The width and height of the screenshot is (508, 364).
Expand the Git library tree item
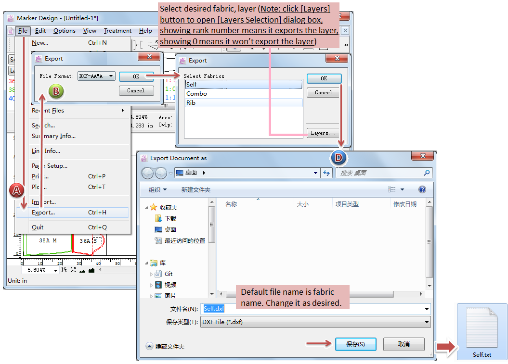pos(152,274)
